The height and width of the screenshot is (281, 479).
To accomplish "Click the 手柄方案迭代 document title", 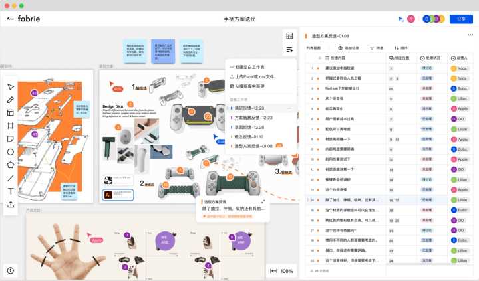I will pyautogui.click(x=239, y=19).
